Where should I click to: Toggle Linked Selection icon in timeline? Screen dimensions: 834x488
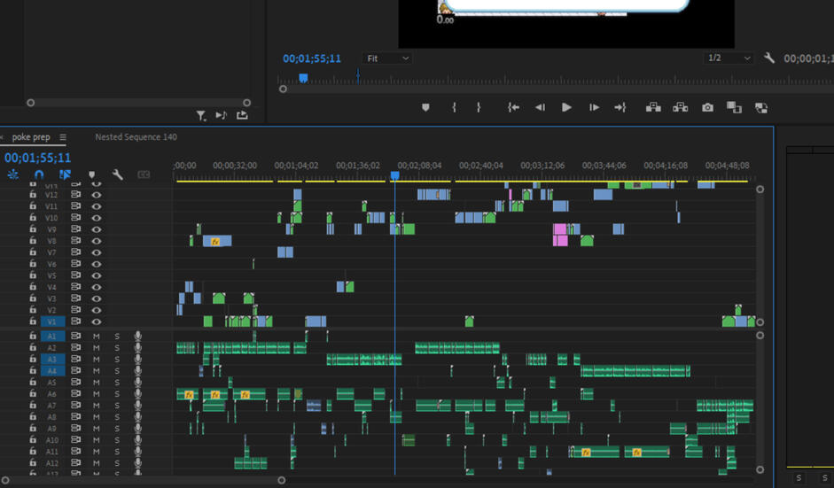[x=65, y=175]
